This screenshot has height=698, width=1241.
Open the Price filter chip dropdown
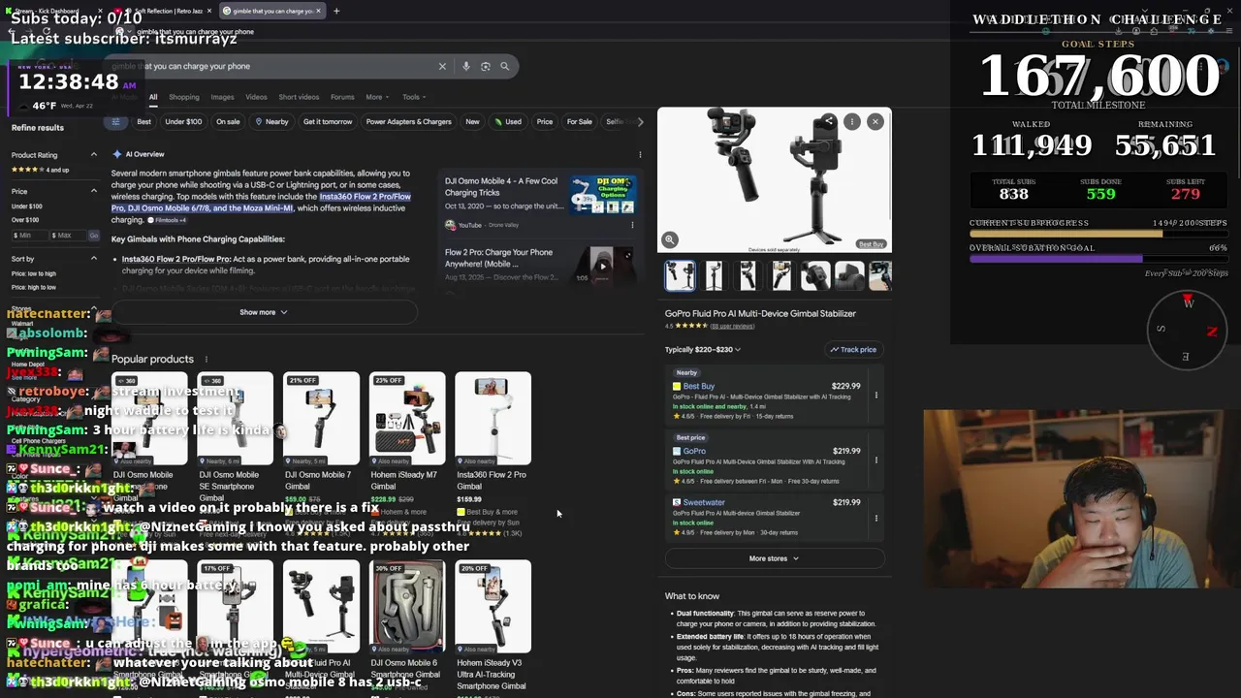click(545, 122)
